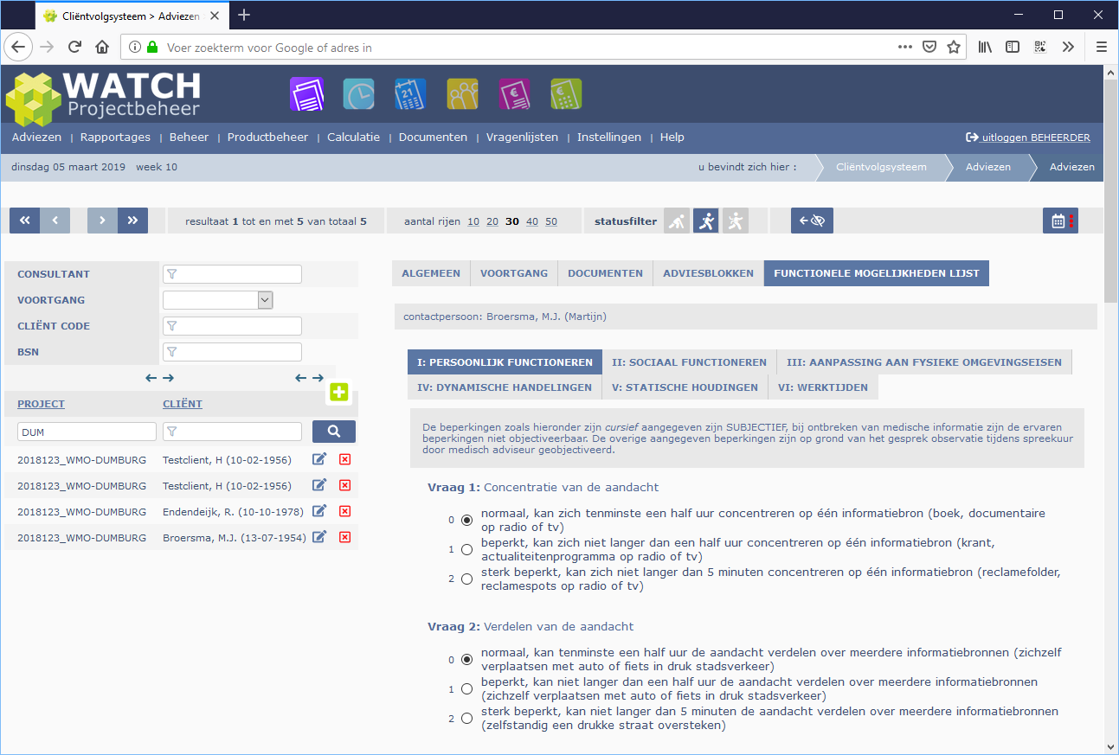The height and width of the screenshot is (755, 1119).
Task: Open VI: Werktijden tab
Action: click(x=823, y=387)
